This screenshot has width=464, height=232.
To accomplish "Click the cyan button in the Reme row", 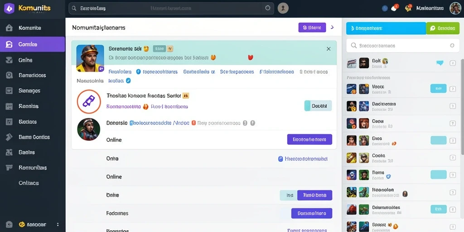I will (x=438, y=174).
